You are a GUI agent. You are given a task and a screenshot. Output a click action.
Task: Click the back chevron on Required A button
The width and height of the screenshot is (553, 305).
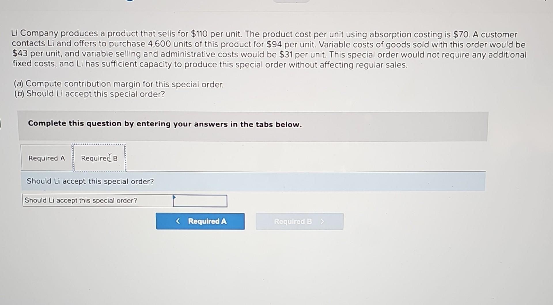[x=177, y=221]
